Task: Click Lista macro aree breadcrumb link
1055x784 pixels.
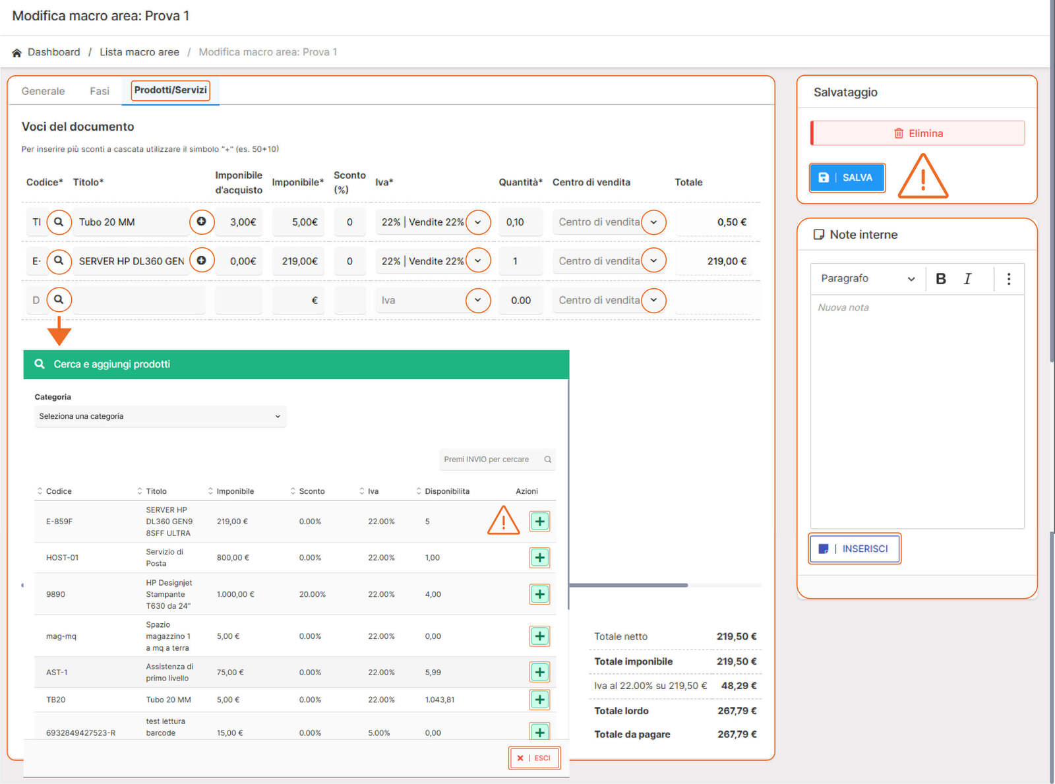Action: [139, 52]
